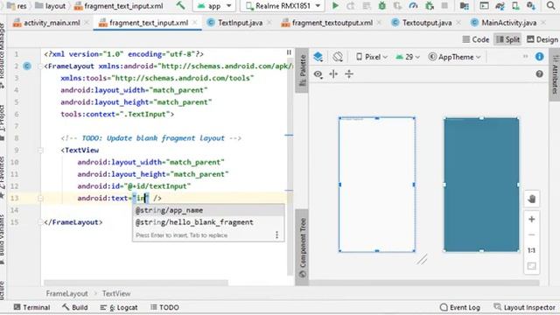
Task: Zoom out with the minus button
Action: coord(531,235)
